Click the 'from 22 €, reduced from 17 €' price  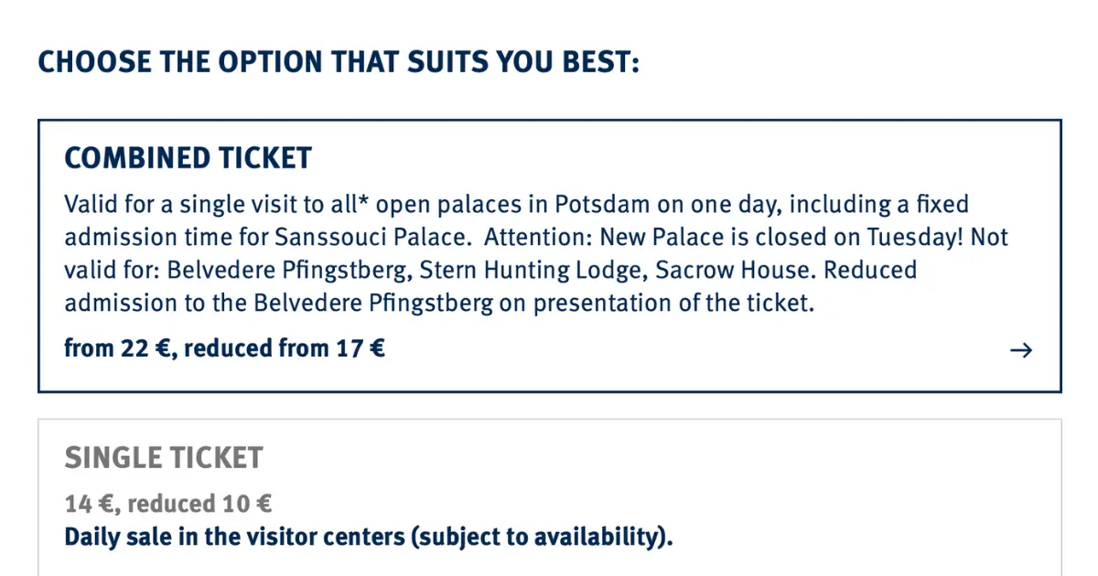pos(224,348)
